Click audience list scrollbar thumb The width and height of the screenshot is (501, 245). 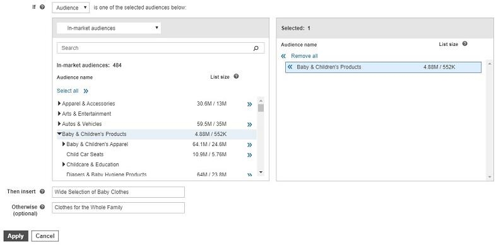point(261,108)
